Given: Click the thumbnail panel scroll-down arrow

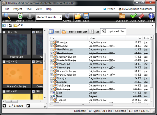Looking at the screenshot, I should pyautogui.click(x=45, y=98).
